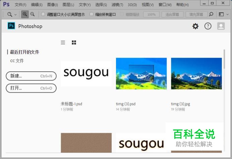The width and height of the screenshot is (232, 159).
Task: Click the recent files vertical scrollbar
Action: tap(224, 59)
